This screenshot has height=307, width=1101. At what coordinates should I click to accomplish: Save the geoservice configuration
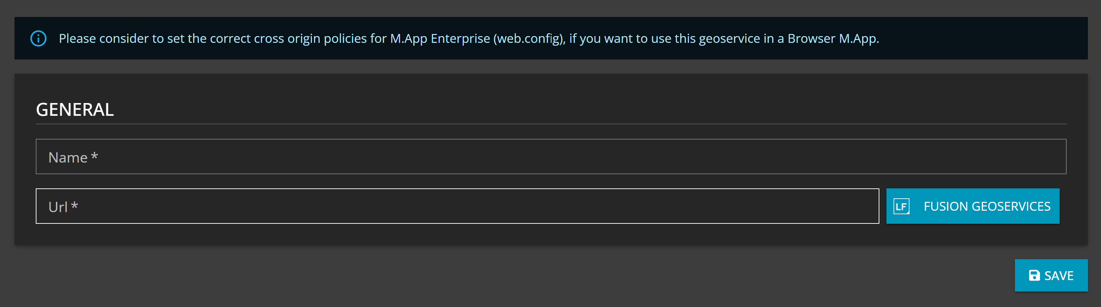pyautogui.click(x=1051, y=275)
